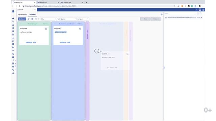Click the round button beside the right panel search
This screenshot has width=216, height=121.
pos(198,13)
